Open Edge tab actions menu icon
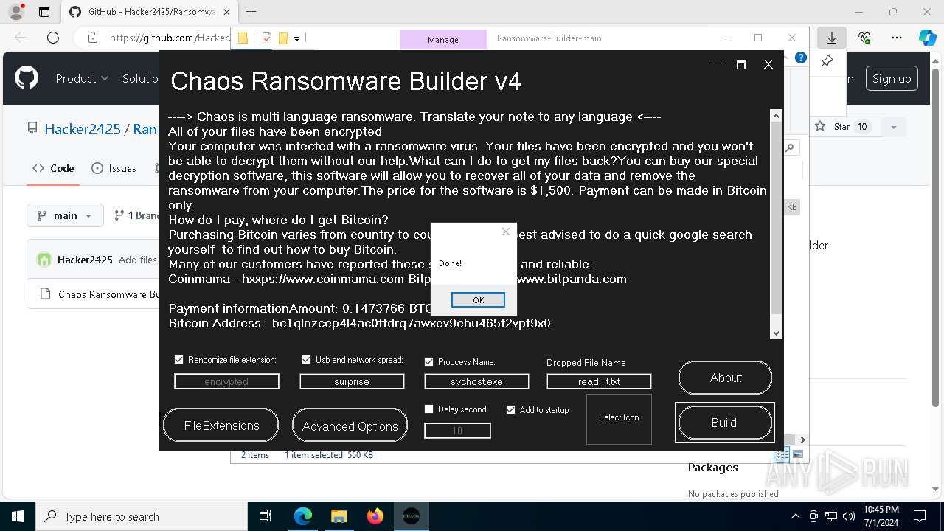 [44, 12]
